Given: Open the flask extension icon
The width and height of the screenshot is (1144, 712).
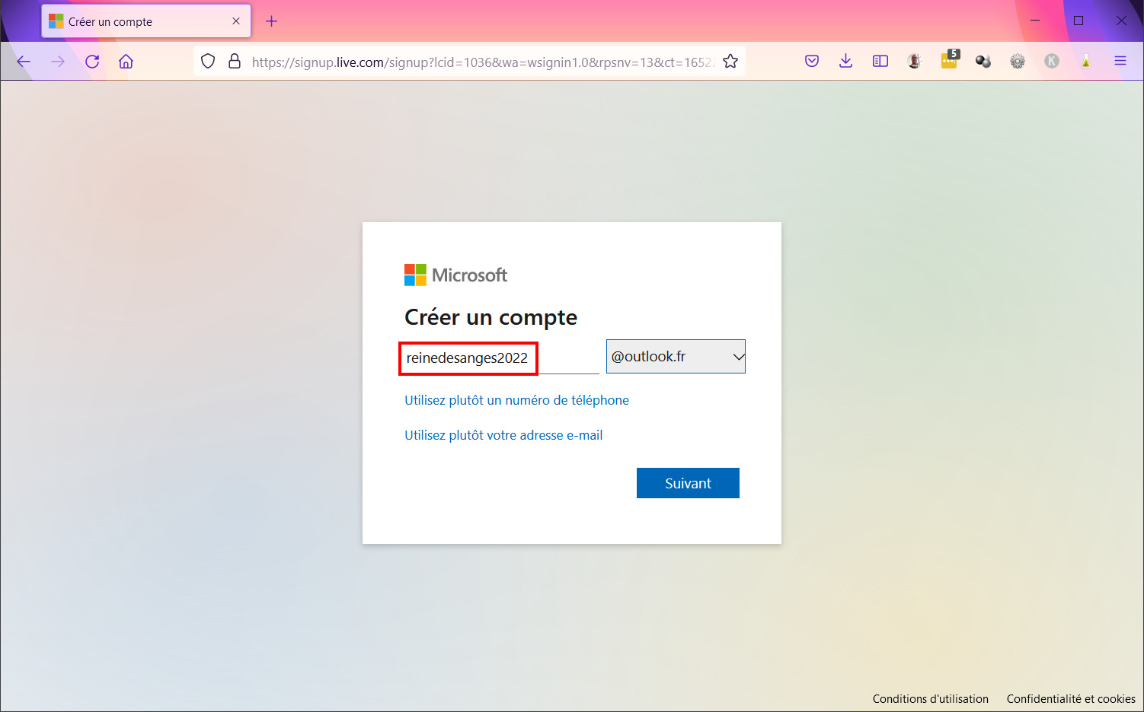Looking at the screenshot, I should (1086, 62).
